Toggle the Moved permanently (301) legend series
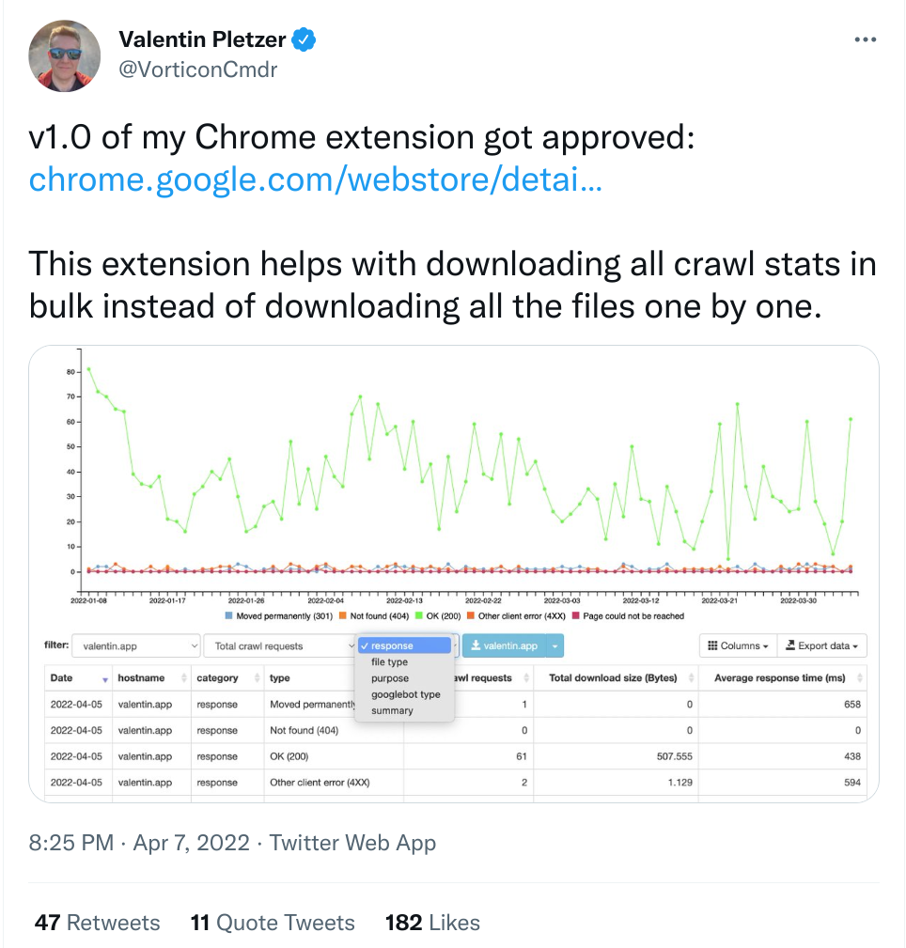The width and height of the screenshot is (906, 948). click(279, 616)
